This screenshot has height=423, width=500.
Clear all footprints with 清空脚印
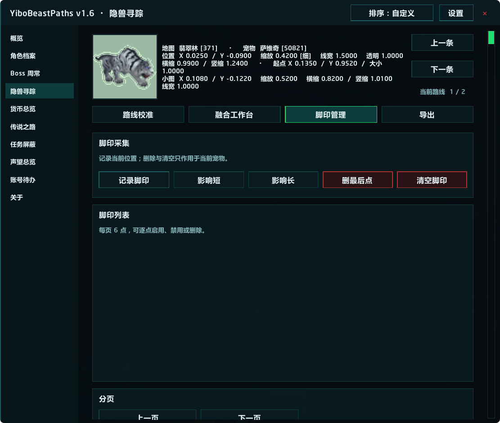[x=432, y=180]
